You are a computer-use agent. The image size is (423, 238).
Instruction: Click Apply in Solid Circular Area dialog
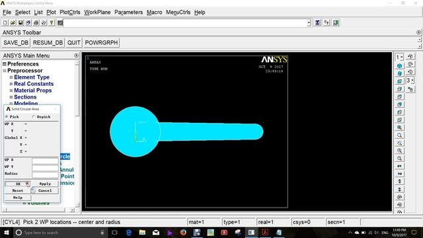(45, 184)
